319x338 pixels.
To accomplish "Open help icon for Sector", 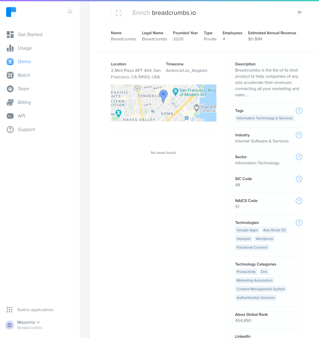I will (299, 157).
